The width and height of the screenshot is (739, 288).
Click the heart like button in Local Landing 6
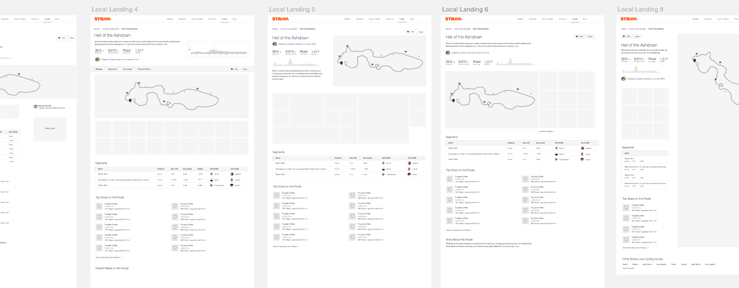(579, 37)
